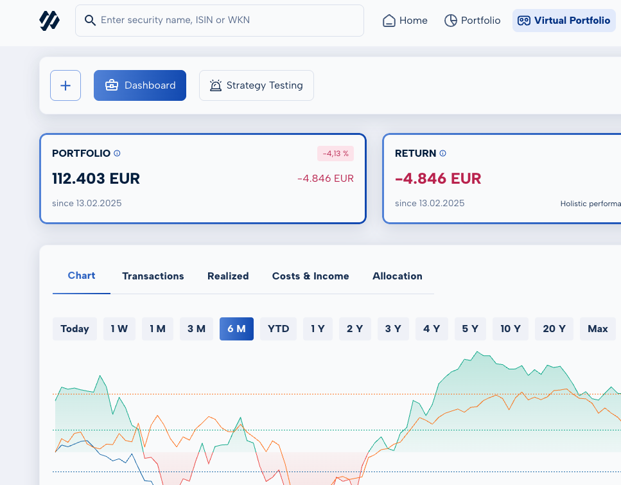
Task: Switch to the Allocation tab
Action: click(398, 276)
